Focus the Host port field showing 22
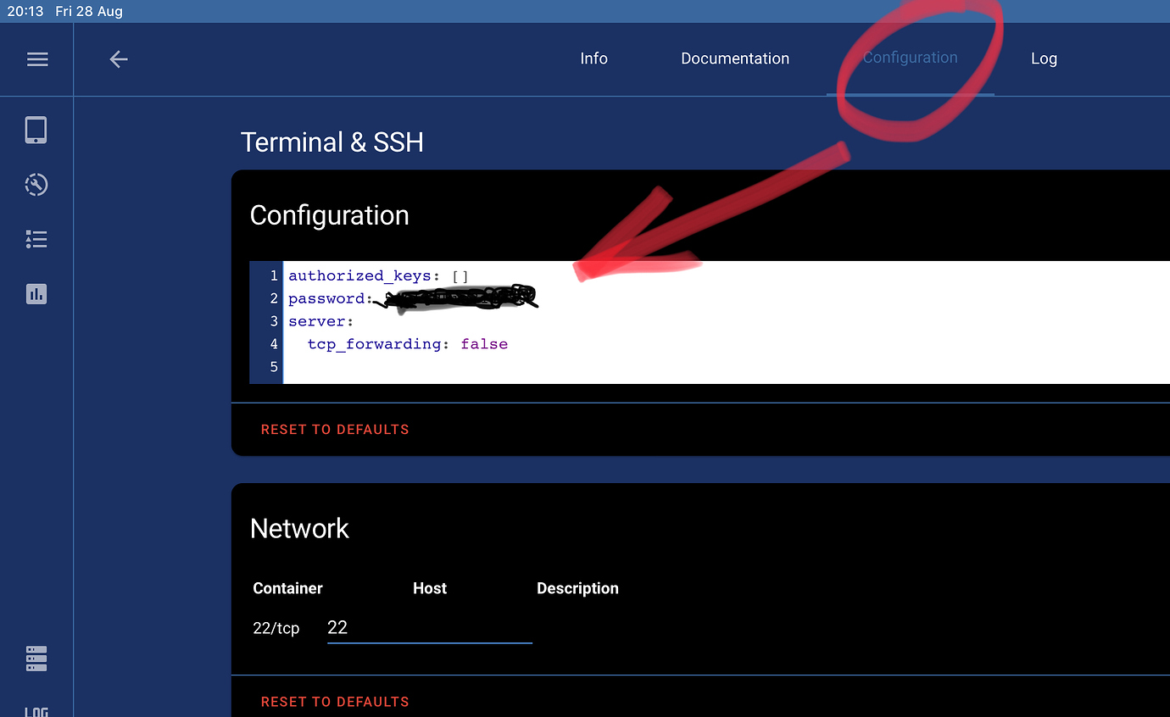The width and height of the screenshot is (1170, 717). pyautogui.click(x=430, y=627)
